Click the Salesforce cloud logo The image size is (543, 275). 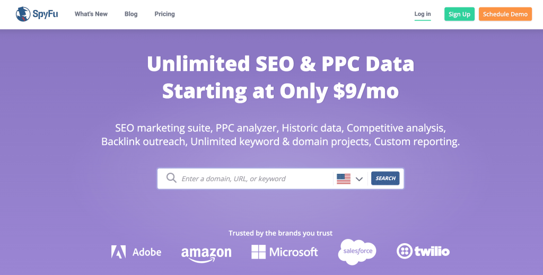point(357,252)
